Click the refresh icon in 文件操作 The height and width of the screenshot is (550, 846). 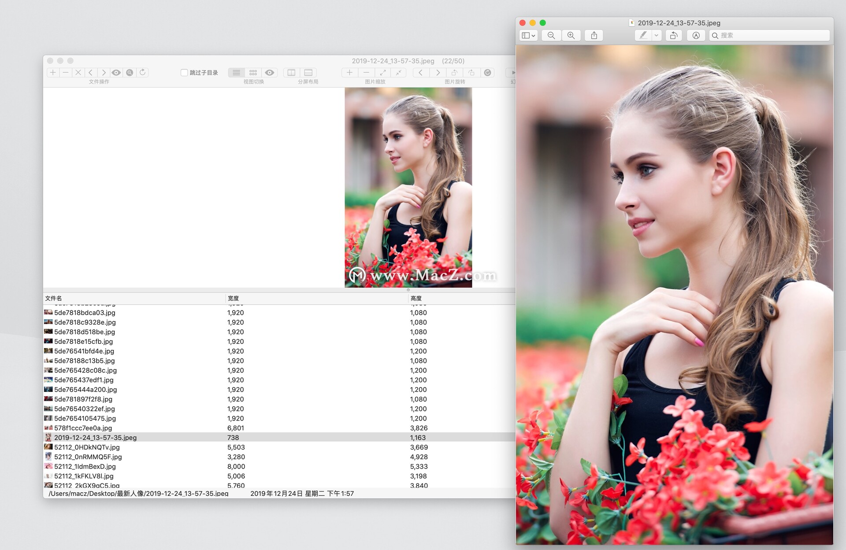142,72
